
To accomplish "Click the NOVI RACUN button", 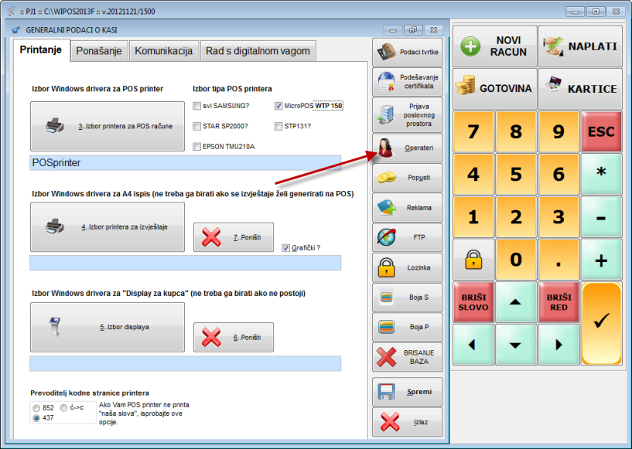I will coord(494,46).
